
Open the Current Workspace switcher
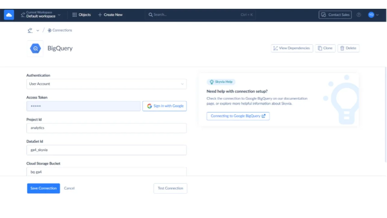(41, 15)
